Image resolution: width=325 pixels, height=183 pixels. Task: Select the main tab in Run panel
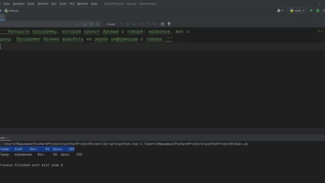coord(3,138)
